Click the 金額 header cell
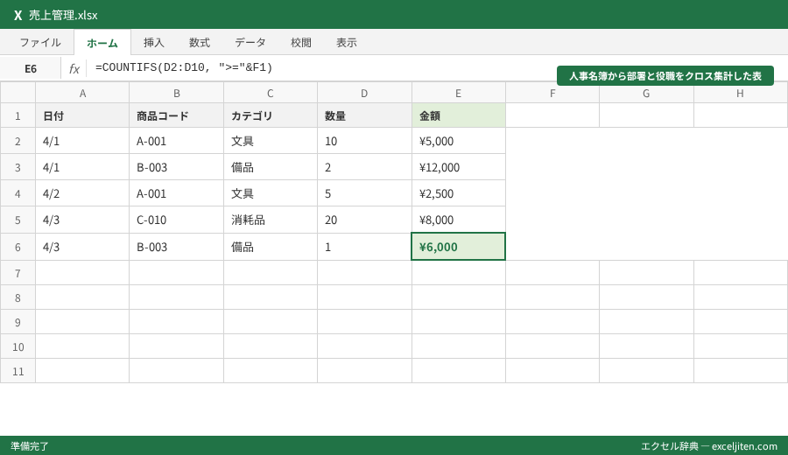The width and height of the screenshot is (788, 455). [x=458, y=115]
